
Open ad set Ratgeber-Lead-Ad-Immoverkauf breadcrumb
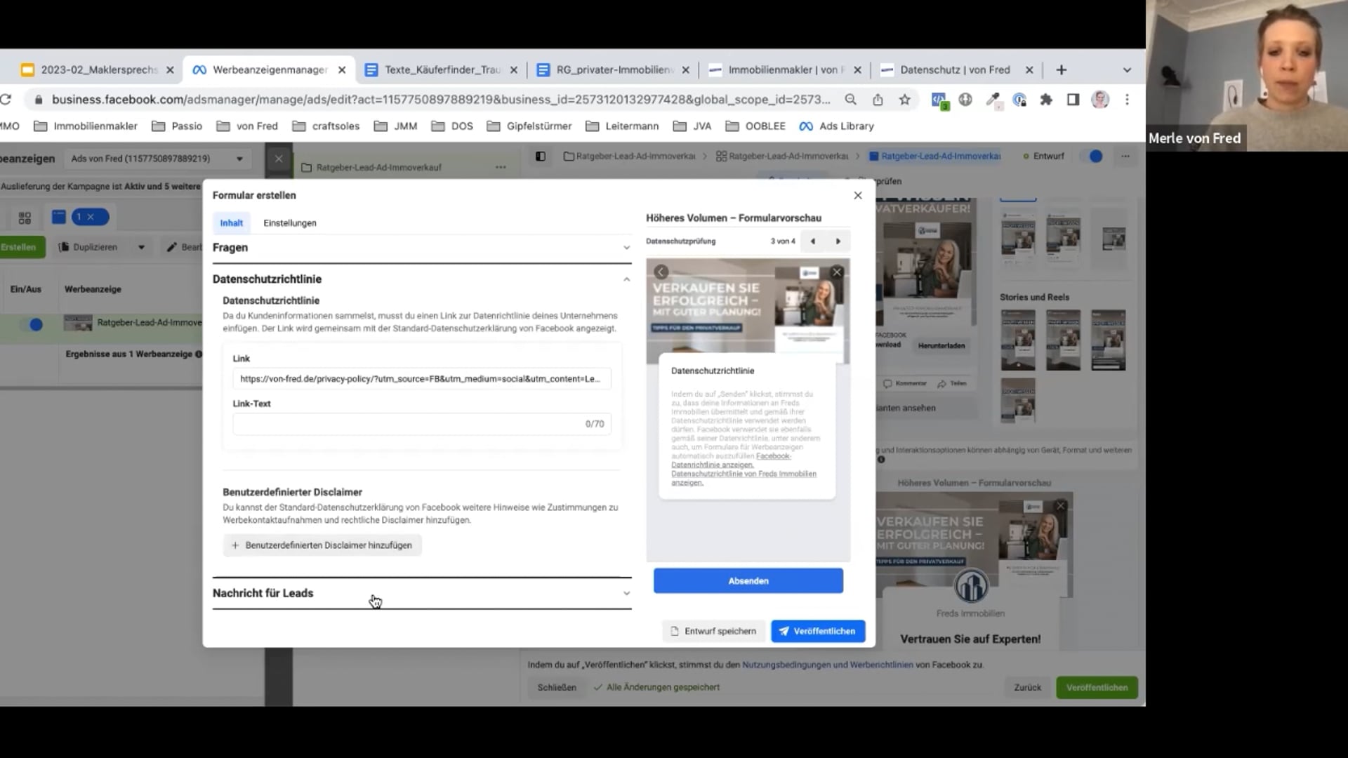pyautogui.click(x=782, y=157)
